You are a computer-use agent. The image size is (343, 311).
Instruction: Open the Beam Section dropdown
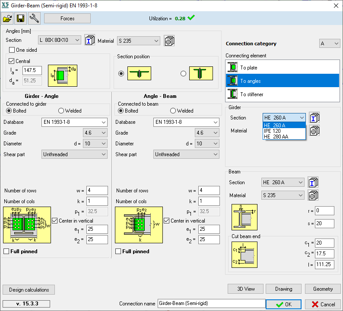283,182
